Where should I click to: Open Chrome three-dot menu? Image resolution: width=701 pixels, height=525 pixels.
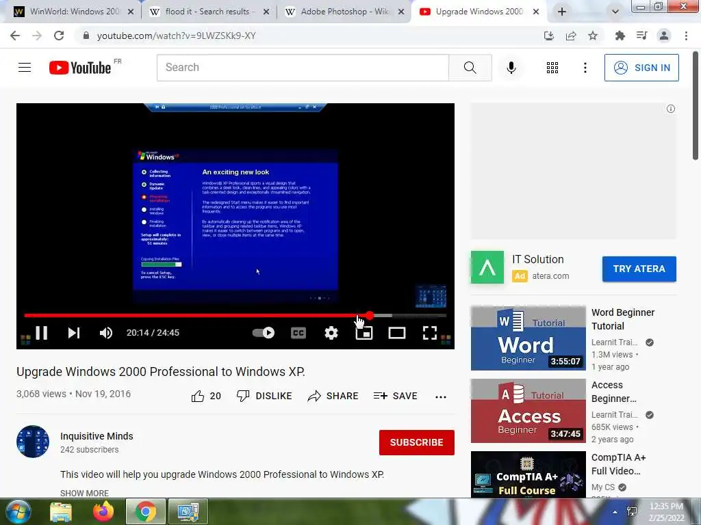pos(686,36)
